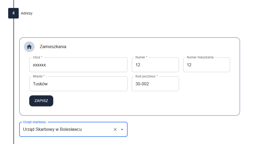Open the Adresy step

coord(27,13)
